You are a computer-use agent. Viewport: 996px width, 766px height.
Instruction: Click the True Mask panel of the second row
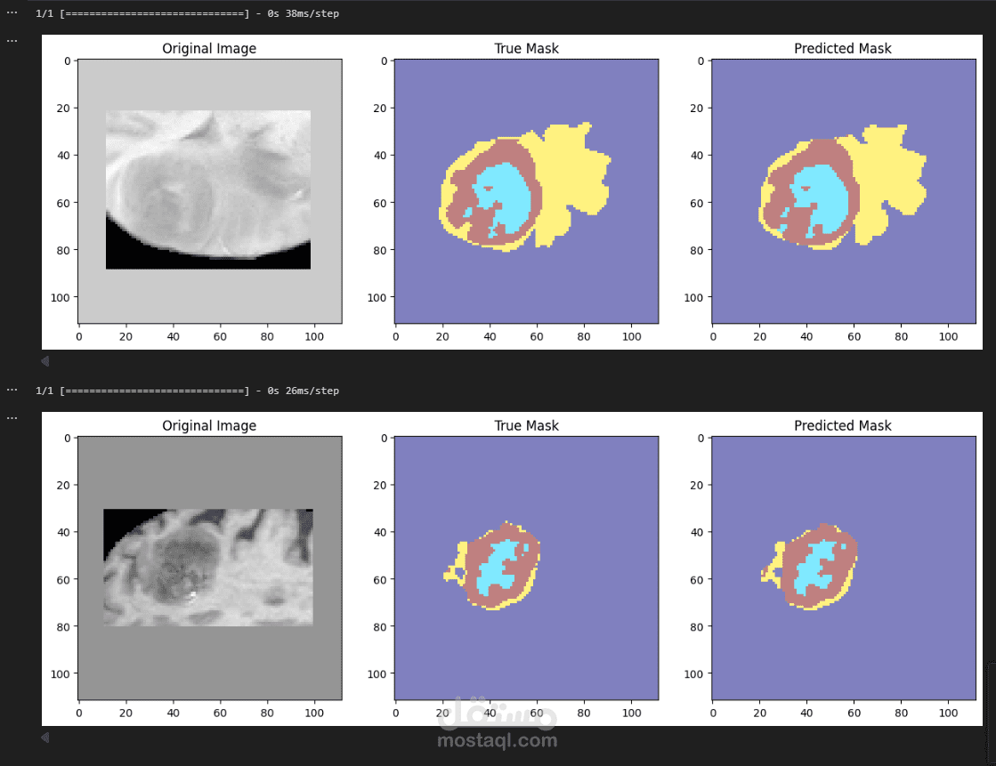point(525,566)
